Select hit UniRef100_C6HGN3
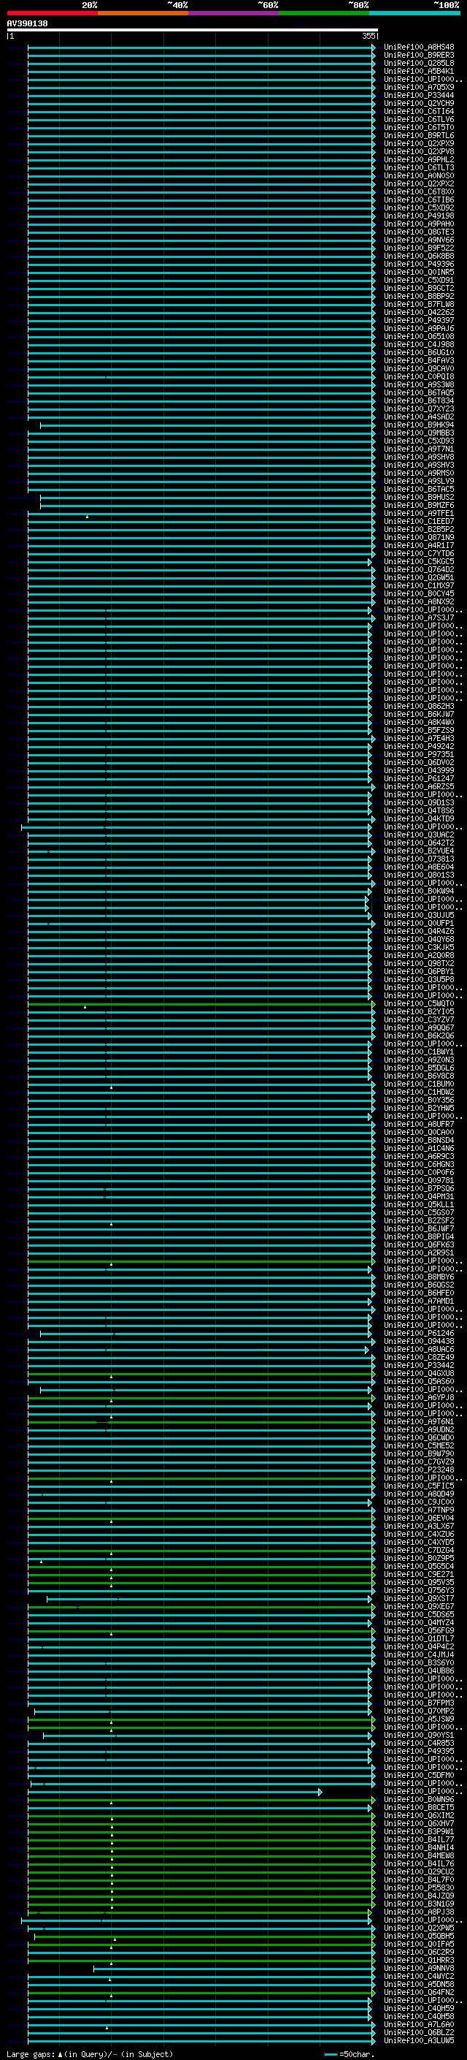Image resolution: width=467 pixels, height=2060 pixels. pos(419,1165)
